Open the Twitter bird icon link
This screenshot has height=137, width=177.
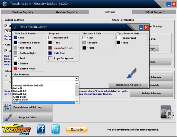tap(56, 129)
